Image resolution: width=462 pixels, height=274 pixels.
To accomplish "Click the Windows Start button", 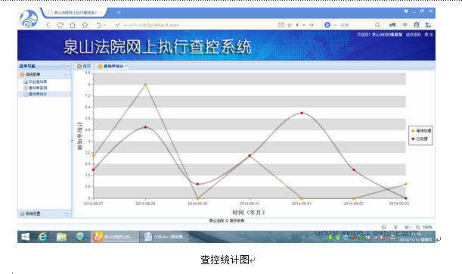I will coord(26,237).
